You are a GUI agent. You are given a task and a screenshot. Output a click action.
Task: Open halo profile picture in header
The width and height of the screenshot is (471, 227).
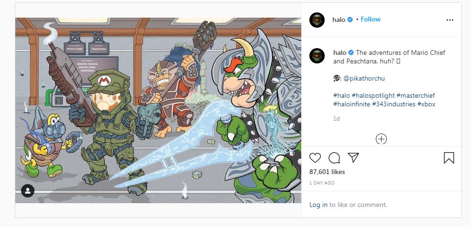tap(317, 20)
